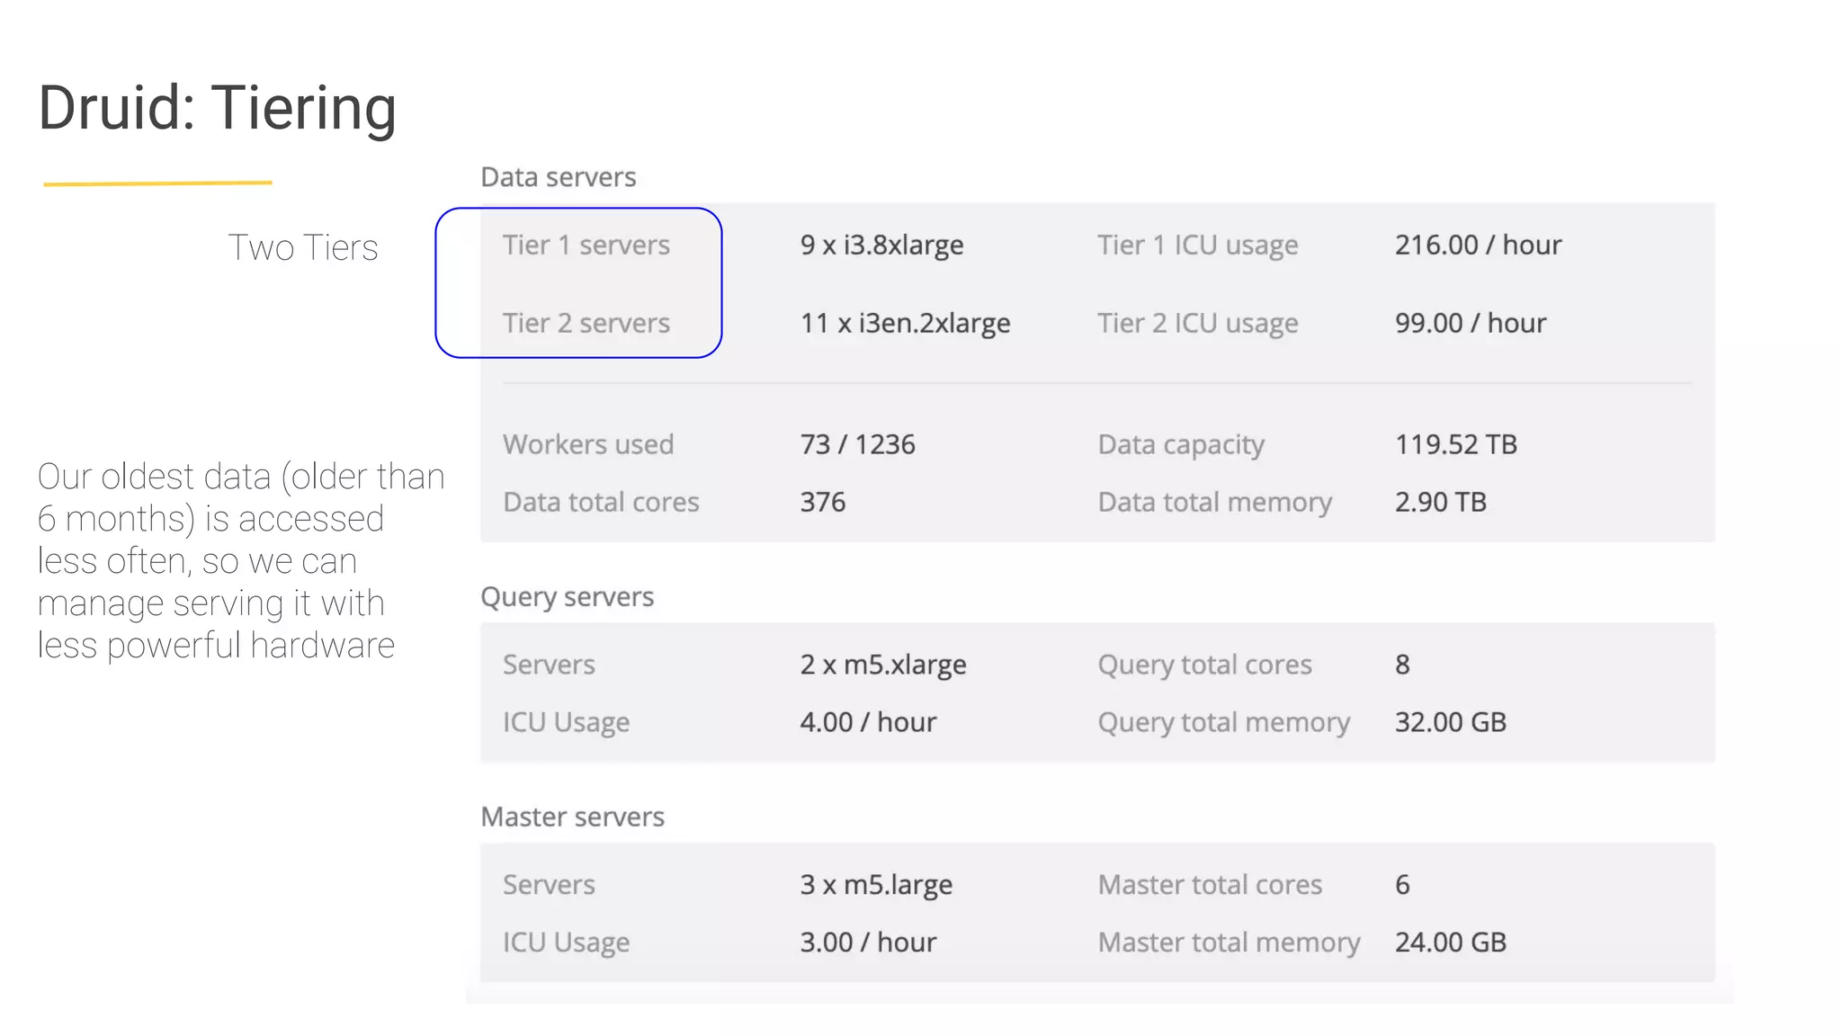Select the 'Data total memory' label
The width and height of the screenshot is (1842, 1036).
click(1214, 503)
